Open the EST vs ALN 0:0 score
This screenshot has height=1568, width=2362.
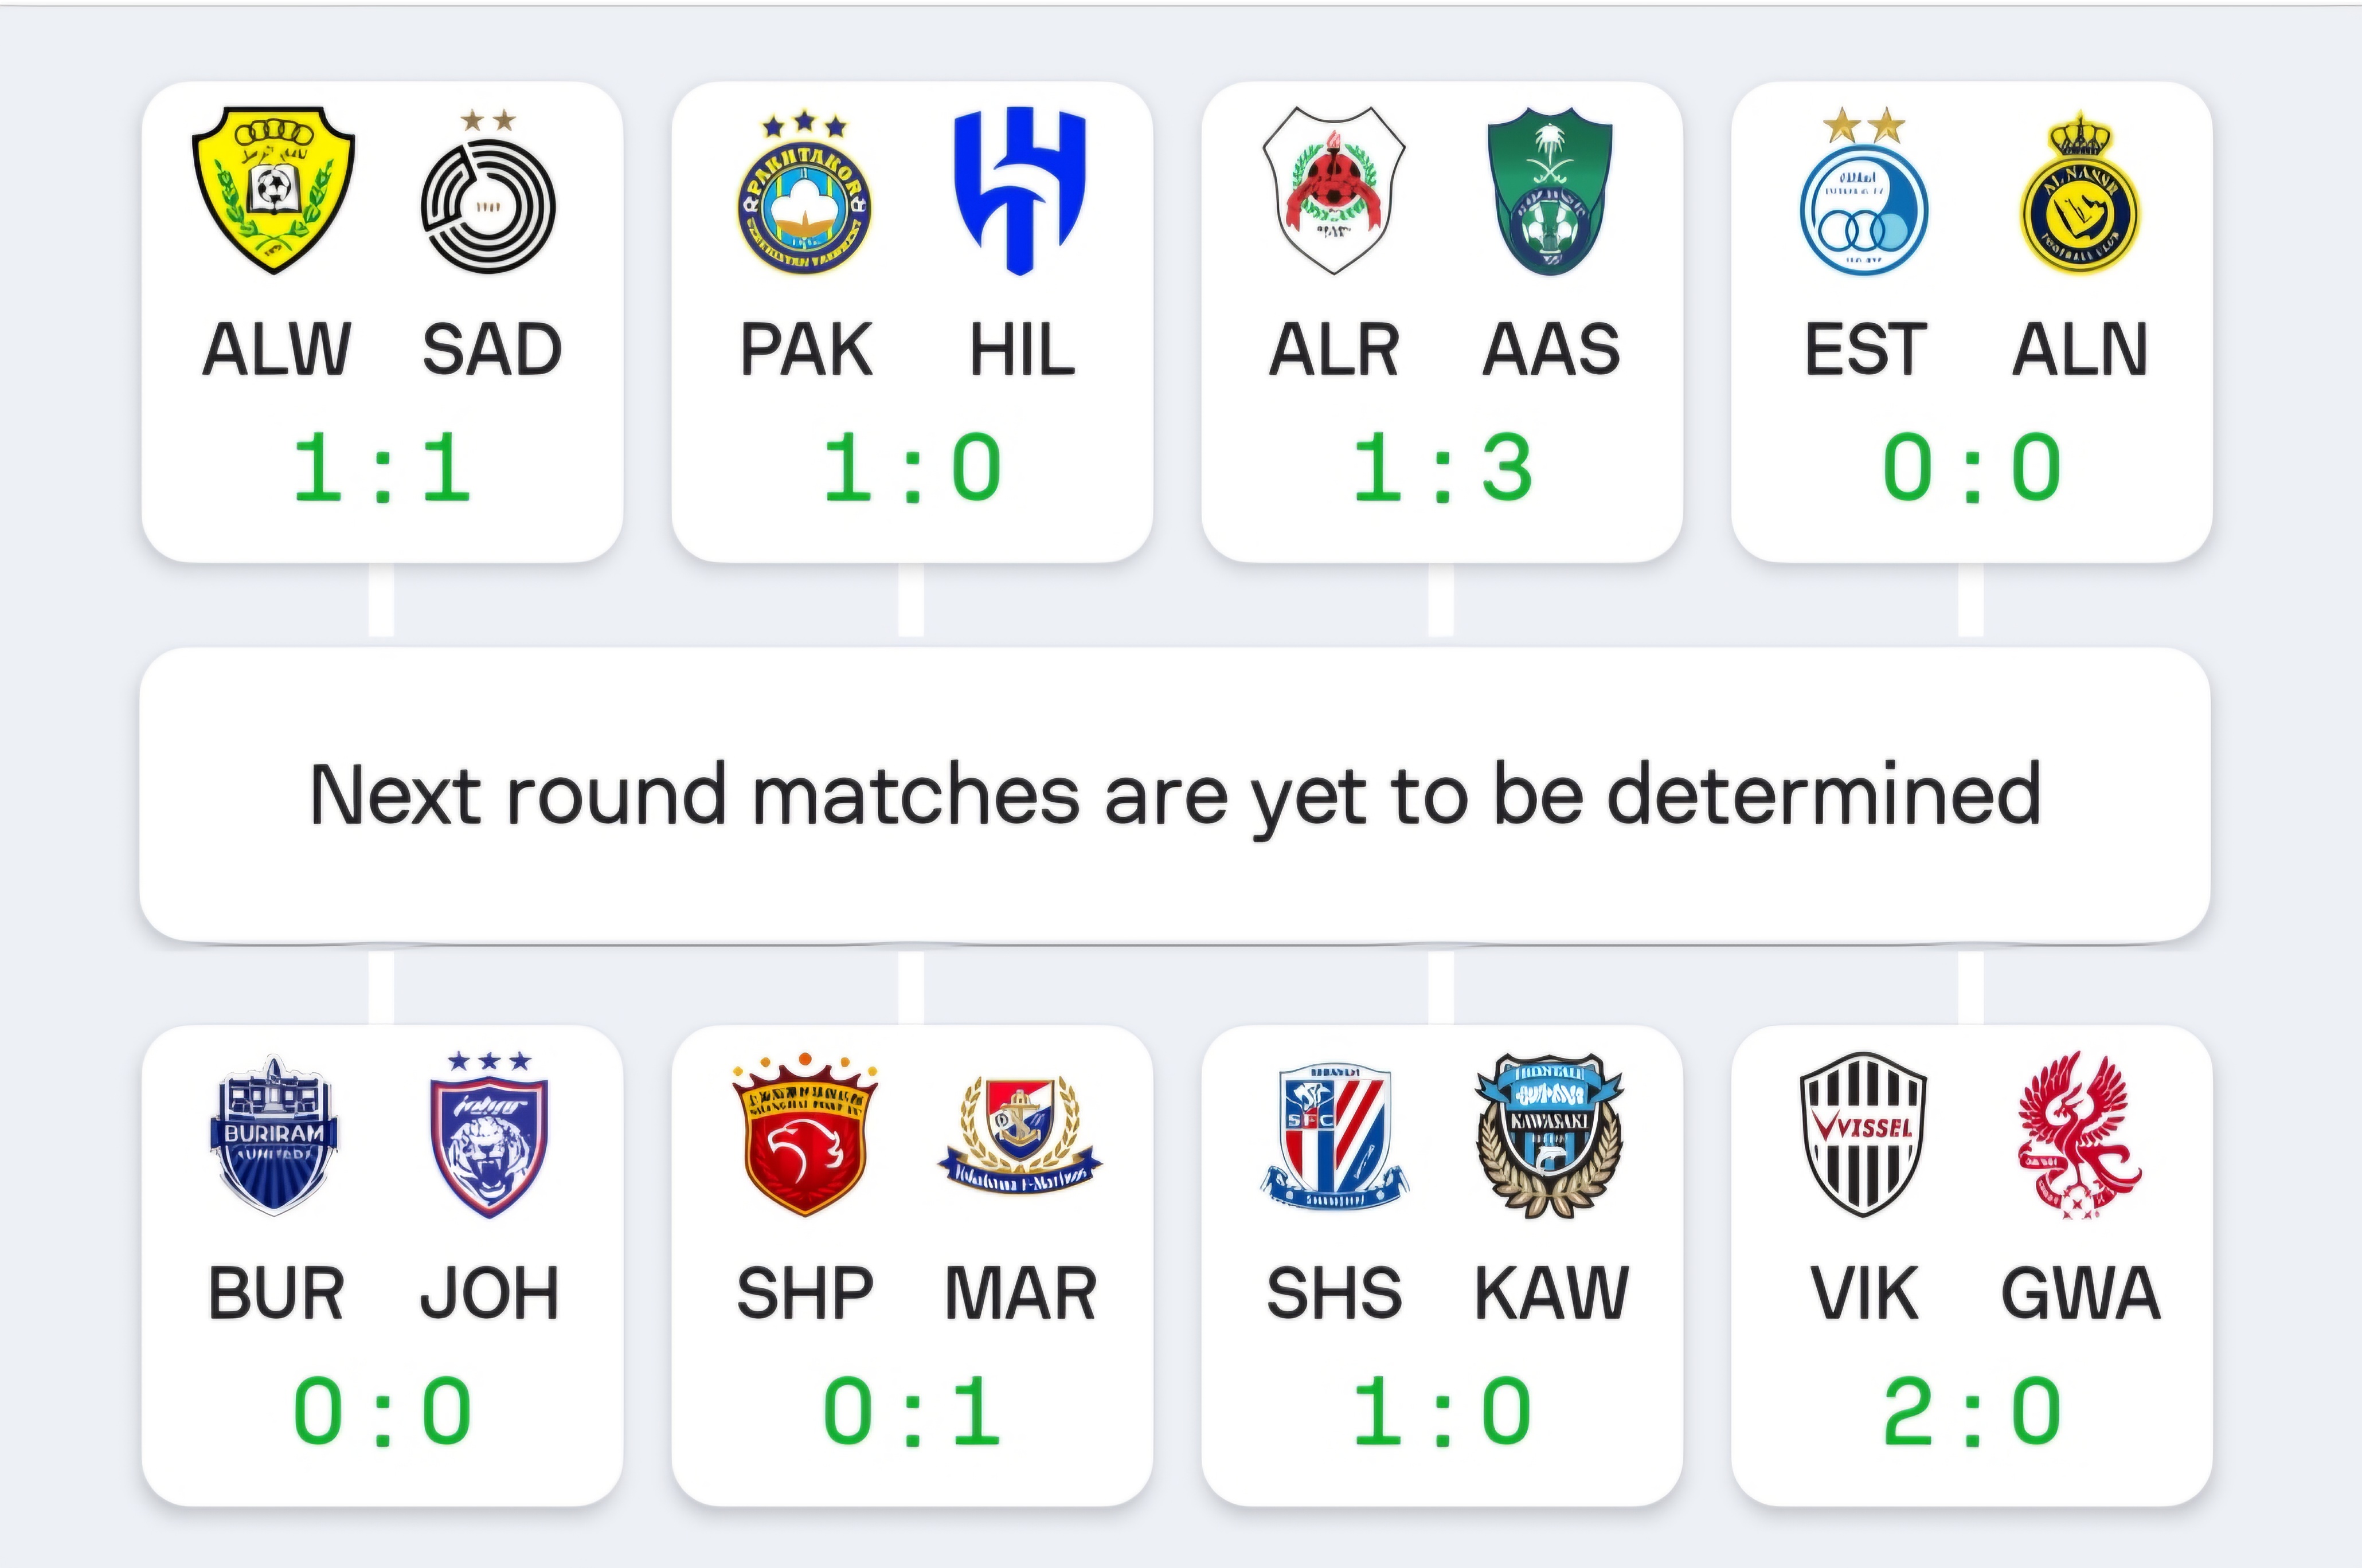(1972, 467)
